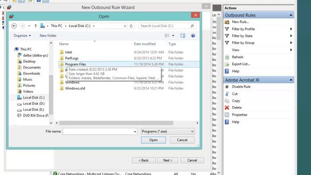Click the Filter by Profile funnel icon
The height and width of the screenshot is (175, 311).
pos(227,29)
